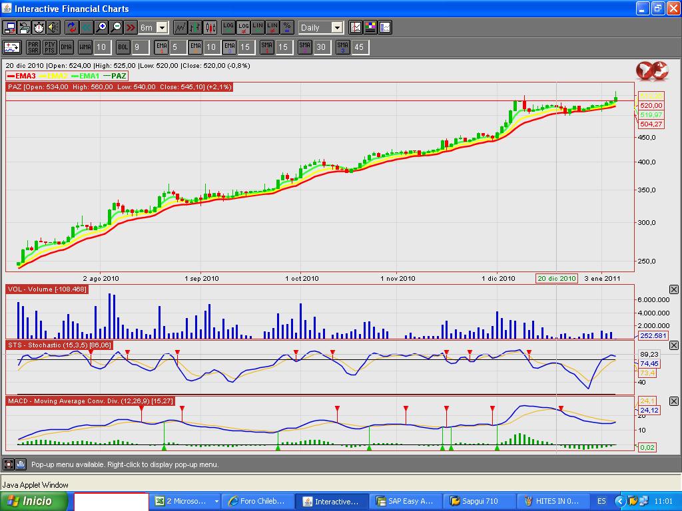The width and height of the screenshot is (682, 511).
Task: Click the speaker sound icon
Action: (x=53, y=27)
